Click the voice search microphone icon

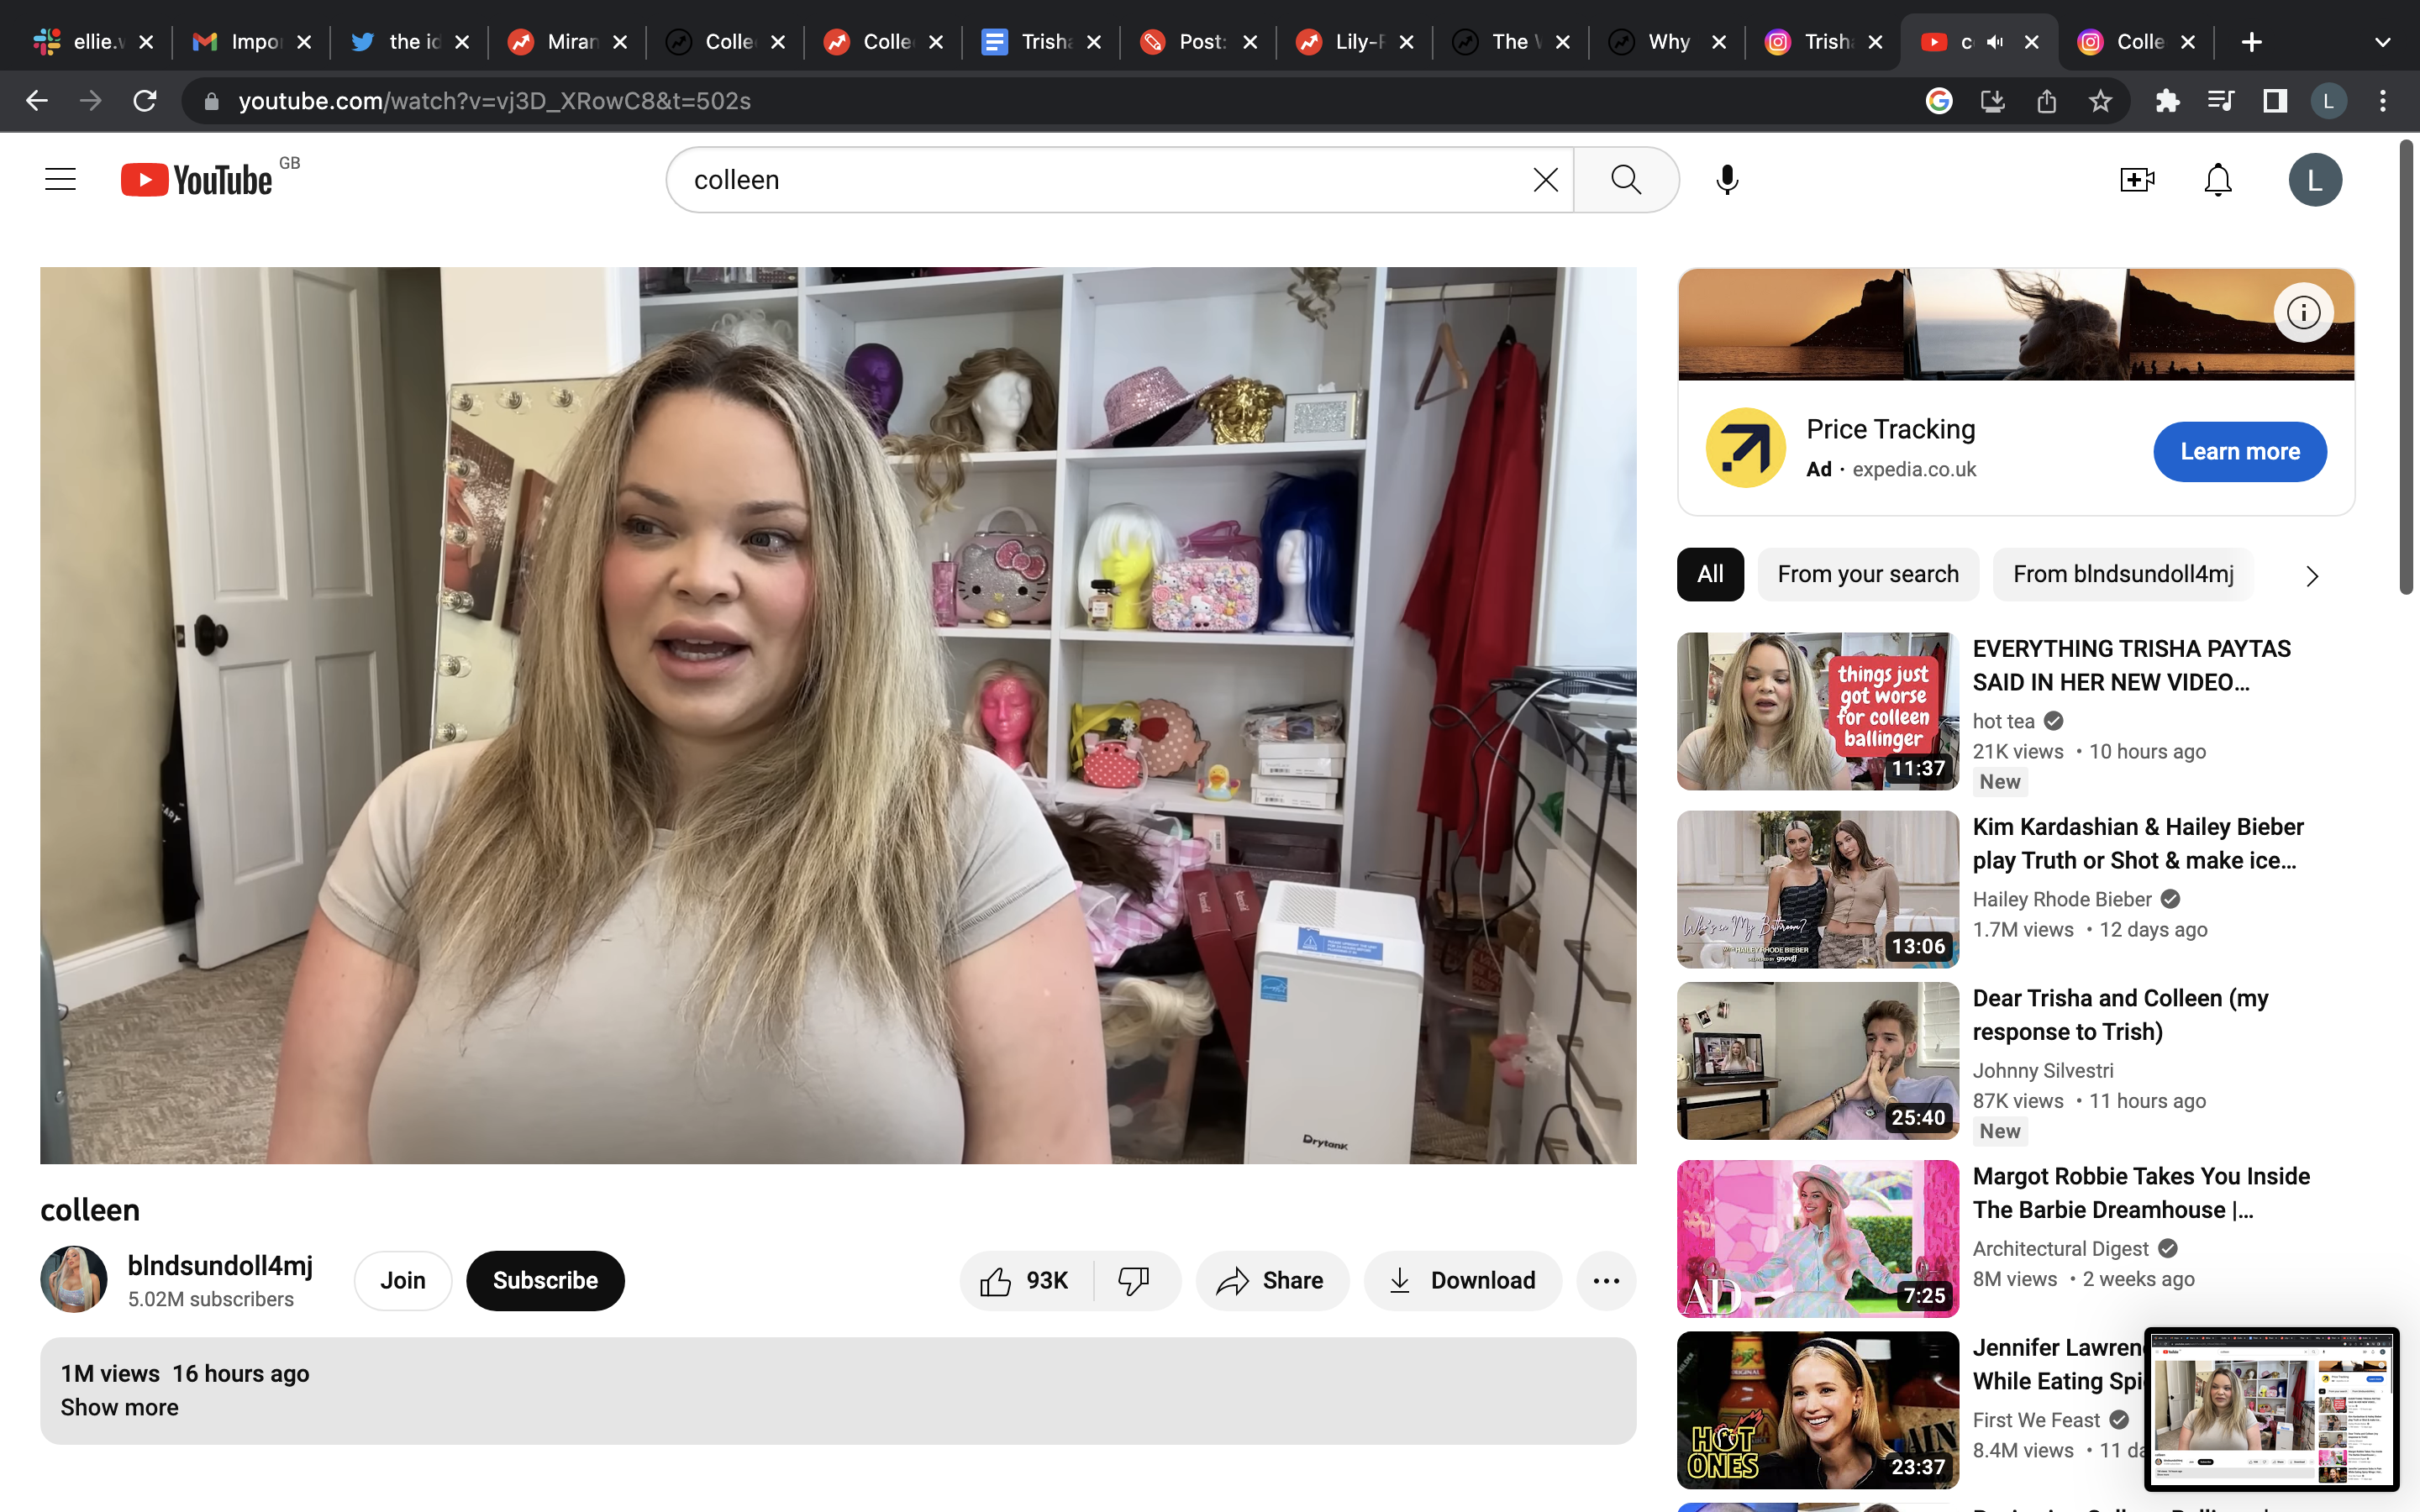pos(1726,180)
